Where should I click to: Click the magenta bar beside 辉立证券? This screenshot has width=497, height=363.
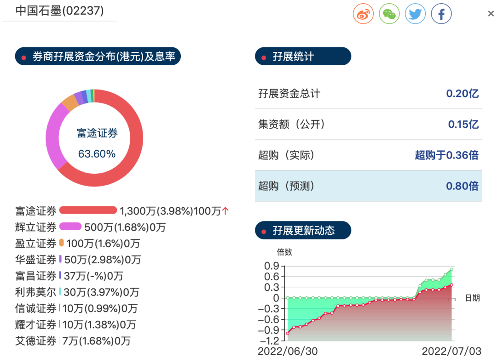click(x=70, y=227)
